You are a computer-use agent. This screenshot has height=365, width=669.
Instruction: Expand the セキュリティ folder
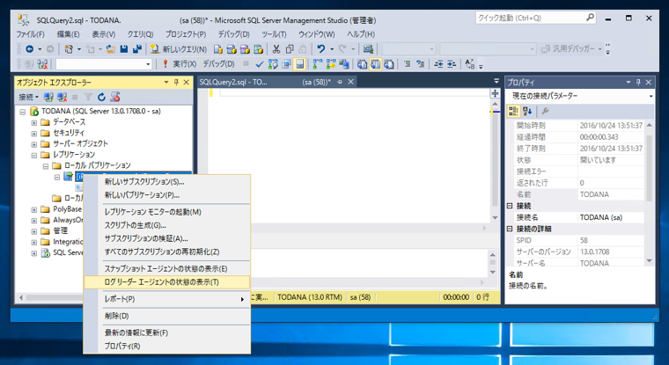(34, 134)
